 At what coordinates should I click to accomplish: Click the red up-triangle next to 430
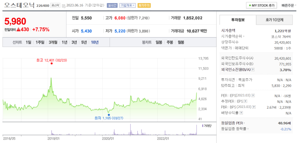[19, 30]
